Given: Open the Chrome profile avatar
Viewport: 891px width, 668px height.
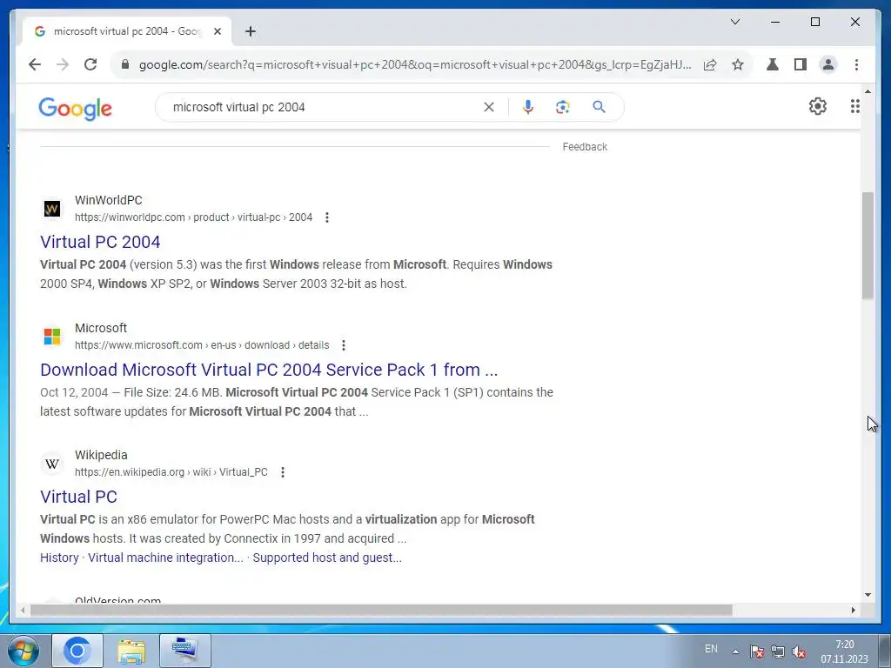Looking at the screenshot, I should pyautogui.click(x=828, y=64).
